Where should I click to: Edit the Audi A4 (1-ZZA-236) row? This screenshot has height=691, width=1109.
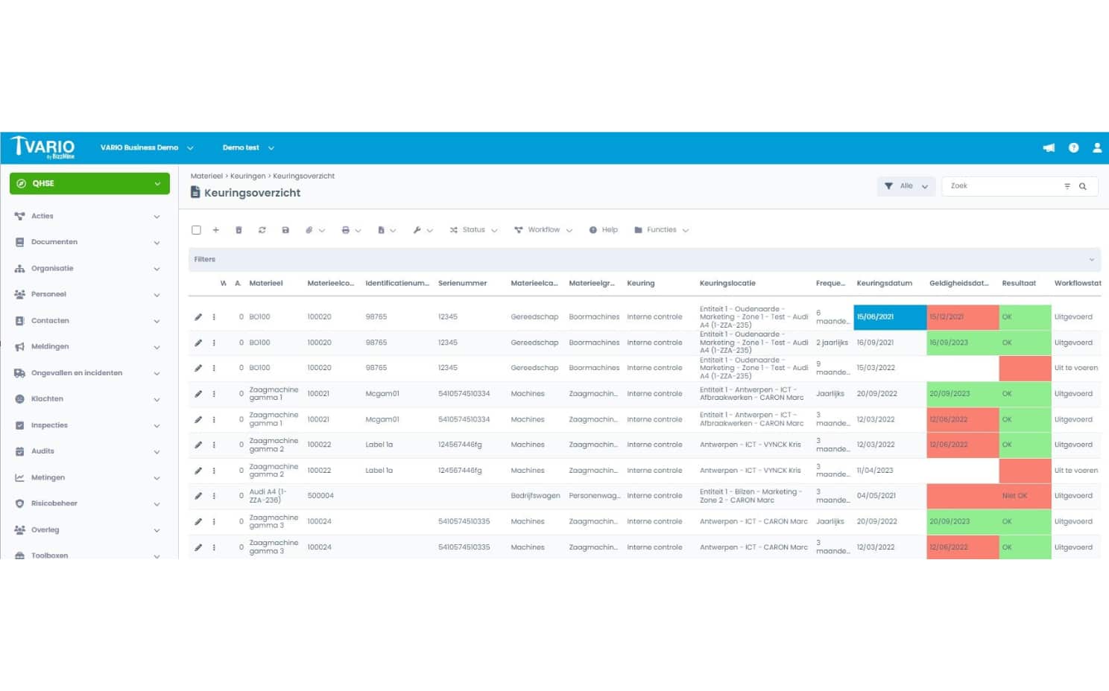(x=198, y=496)
